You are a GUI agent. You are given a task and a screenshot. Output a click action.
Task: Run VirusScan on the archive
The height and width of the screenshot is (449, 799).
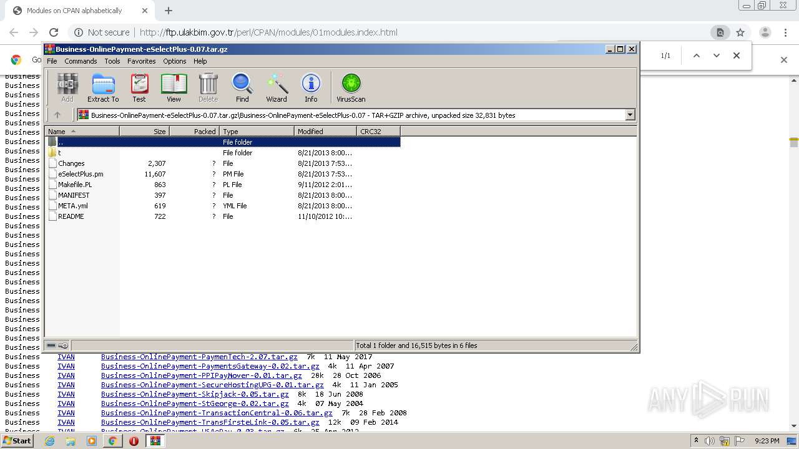(351, 87)
